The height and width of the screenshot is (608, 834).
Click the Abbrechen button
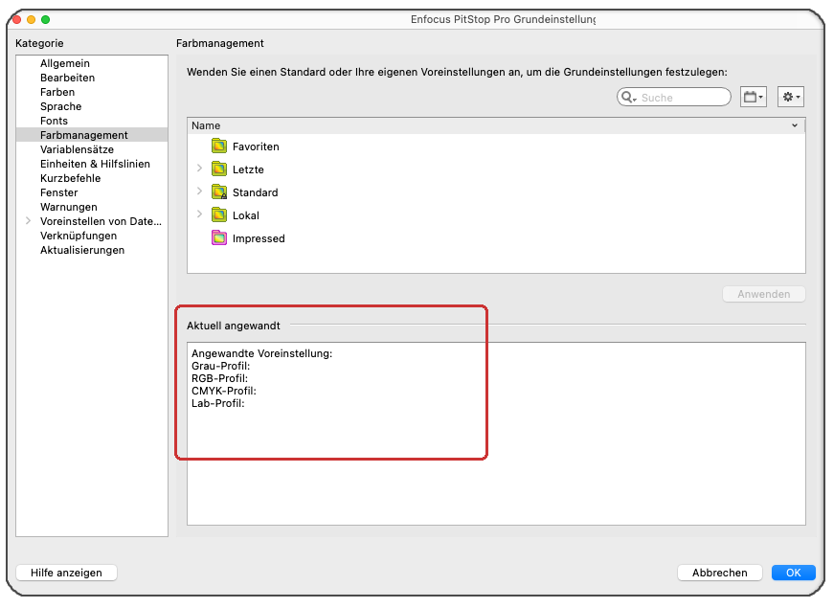719,573
